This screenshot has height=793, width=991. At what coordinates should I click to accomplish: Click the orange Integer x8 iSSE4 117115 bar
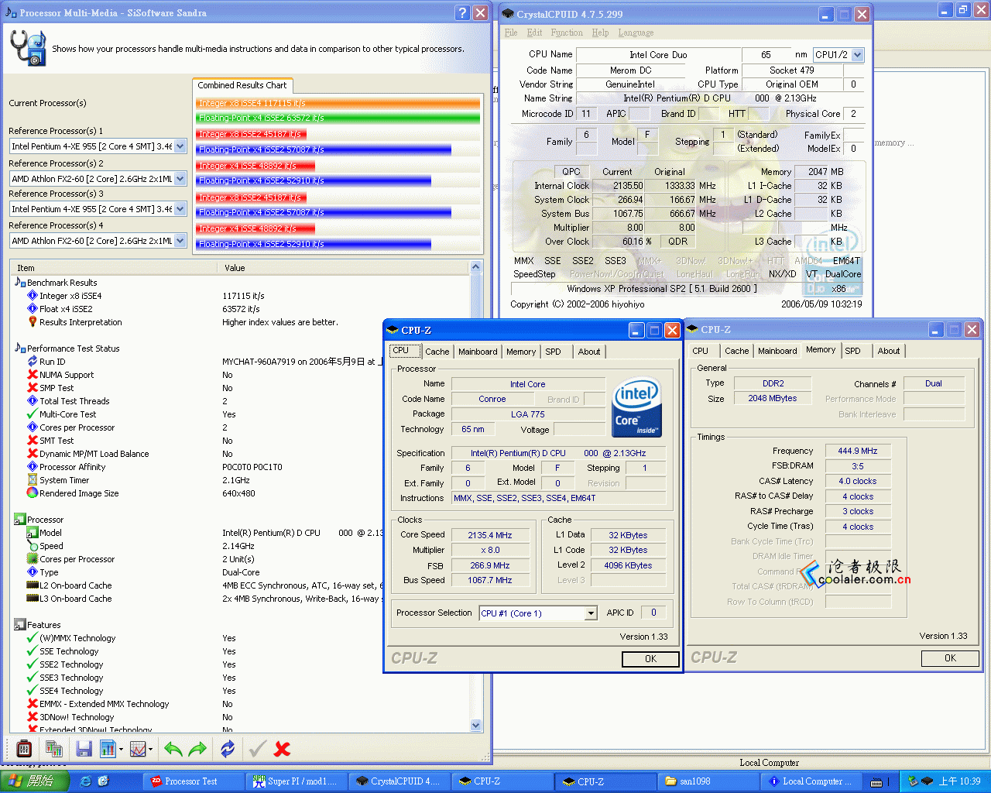tap(338, 103)
